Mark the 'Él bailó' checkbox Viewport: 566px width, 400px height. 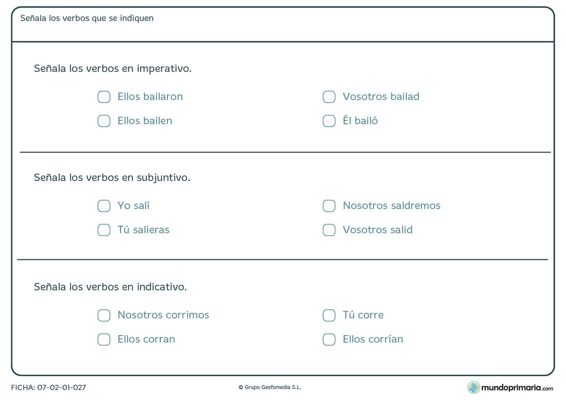click(x=329, y=121)
